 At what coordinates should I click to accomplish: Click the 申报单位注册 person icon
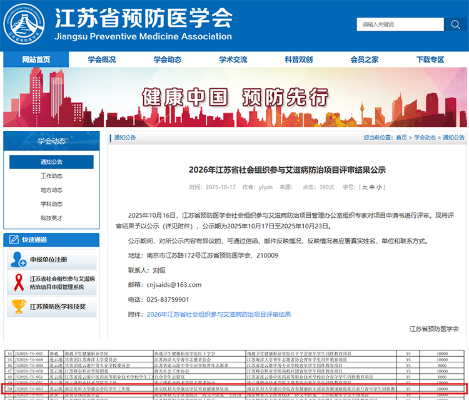pos(18,259)
